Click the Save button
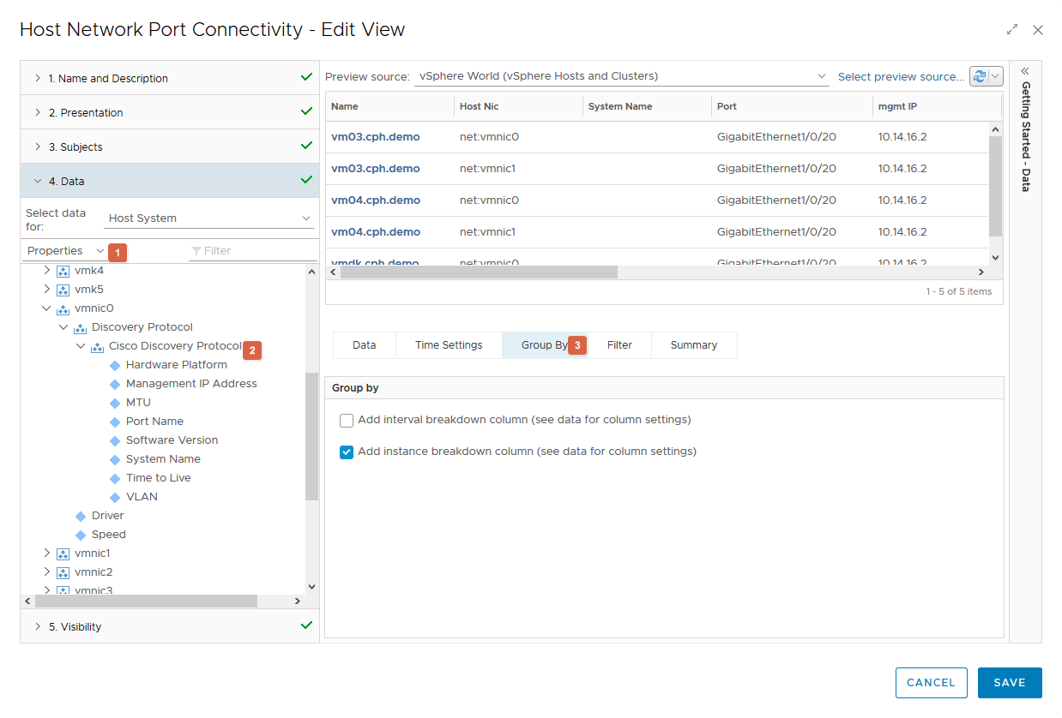 coord(1009,683)
